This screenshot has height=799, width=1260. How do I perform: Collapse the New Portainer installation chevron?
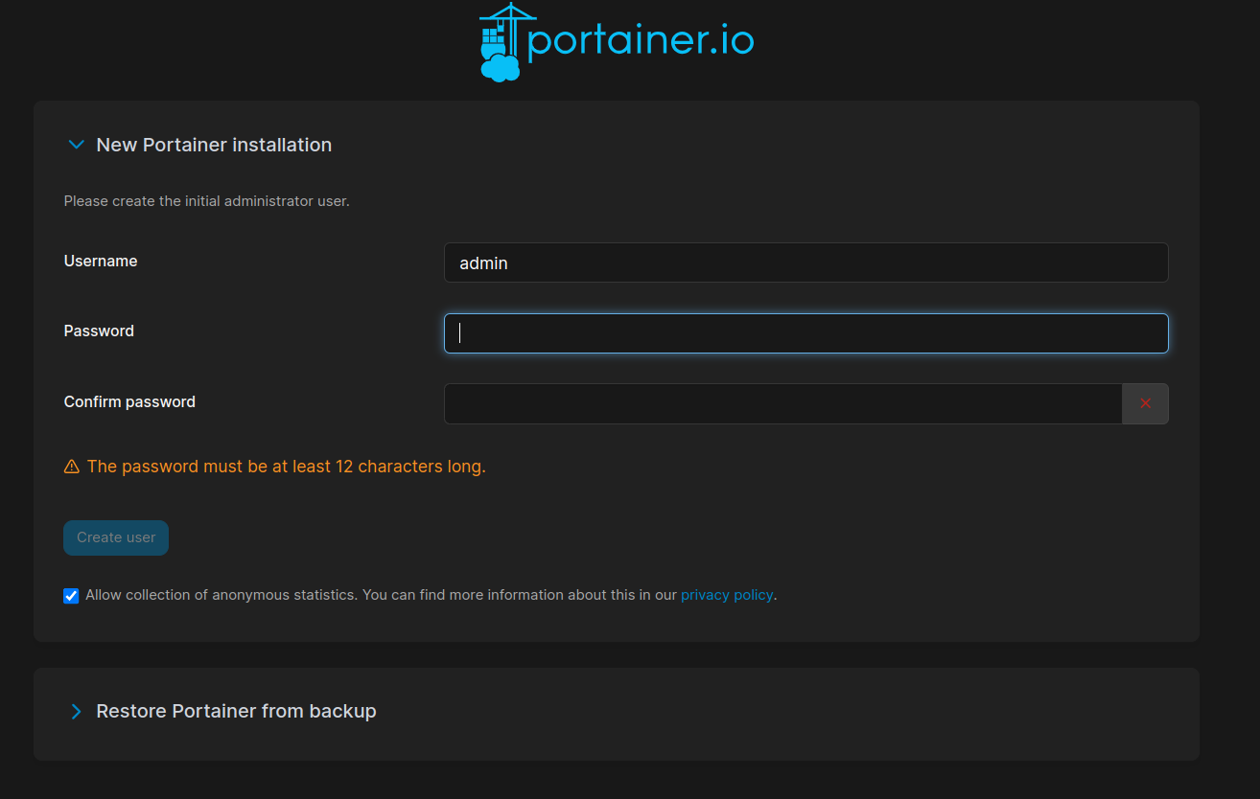pyautogui.click(x=77, y=145)
